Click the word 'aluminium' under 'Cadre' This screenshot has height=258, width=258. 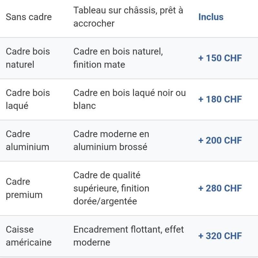pyautogui.click(x=27, y=147)
